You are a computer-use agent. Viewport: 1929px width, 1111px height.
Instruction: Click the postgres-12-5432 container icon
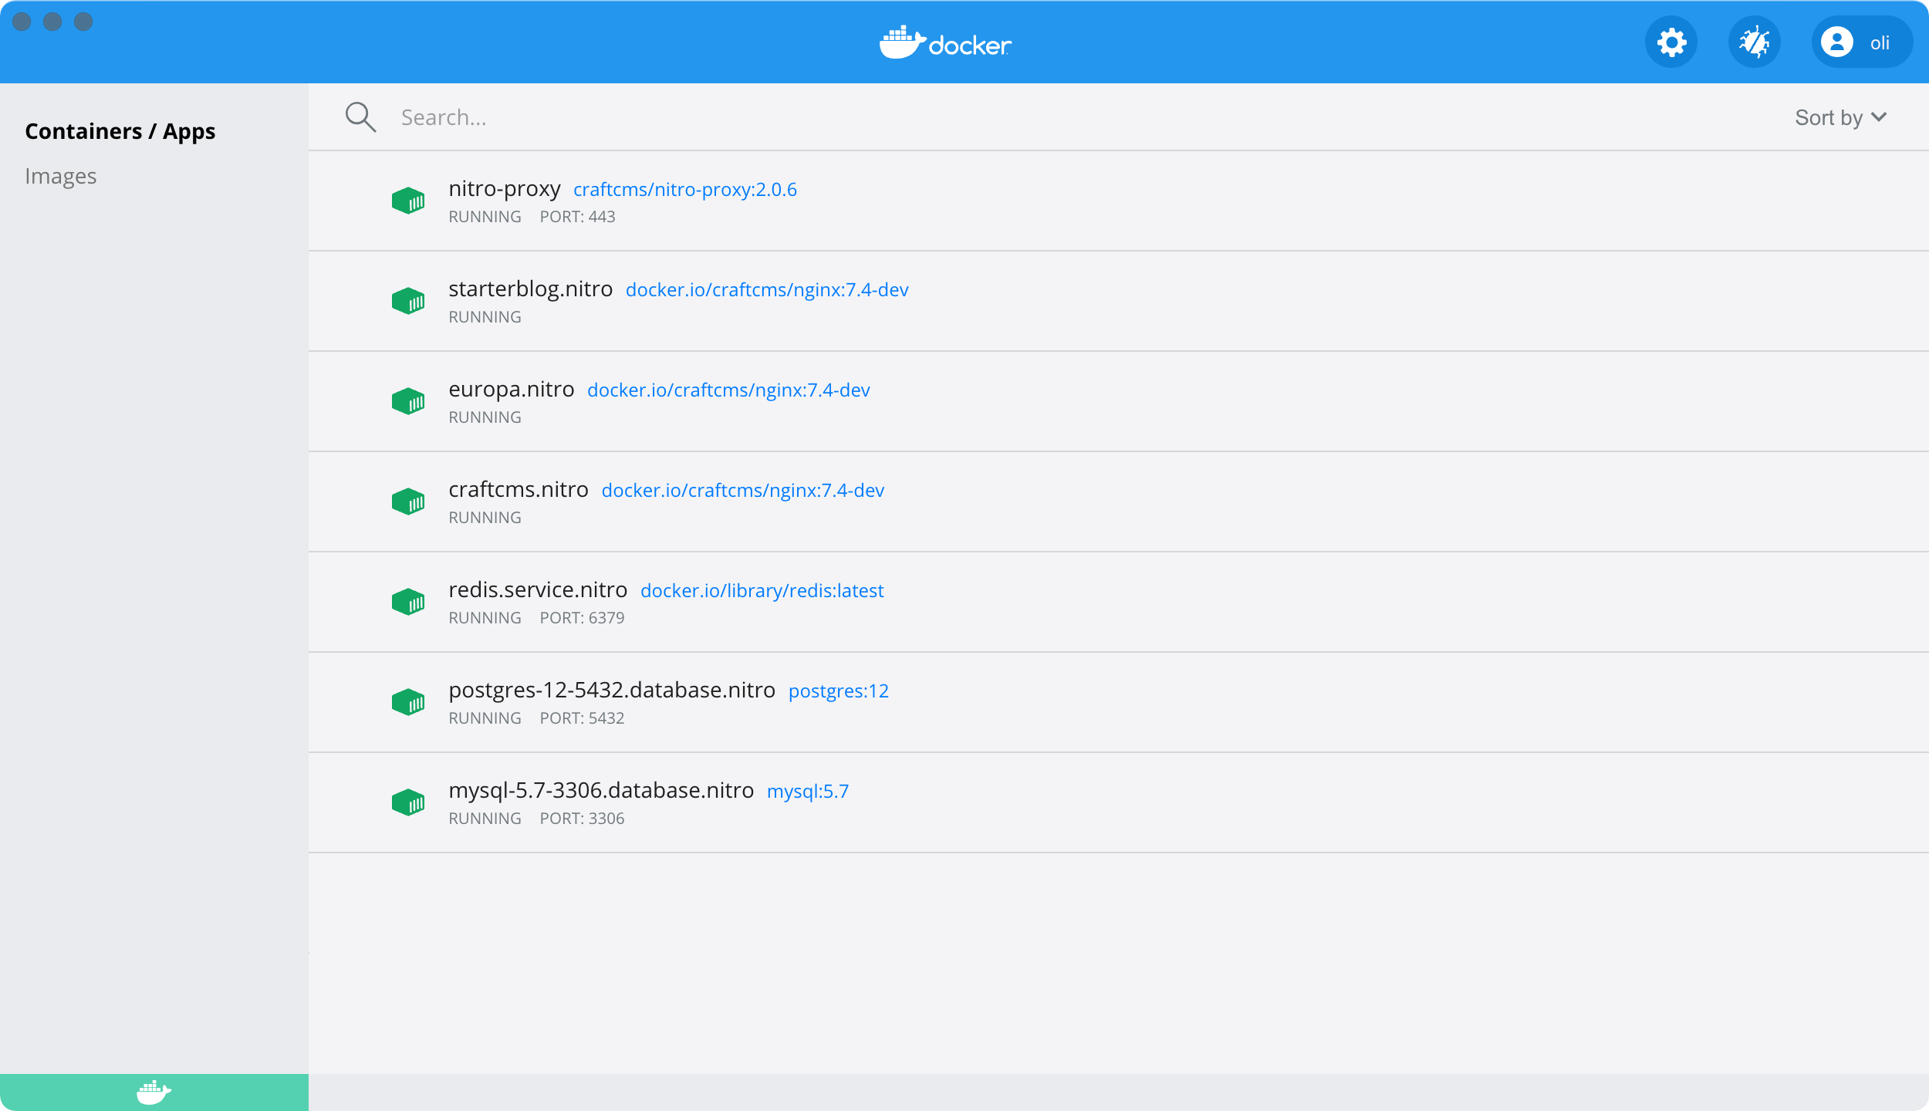[x=408, y=702]
